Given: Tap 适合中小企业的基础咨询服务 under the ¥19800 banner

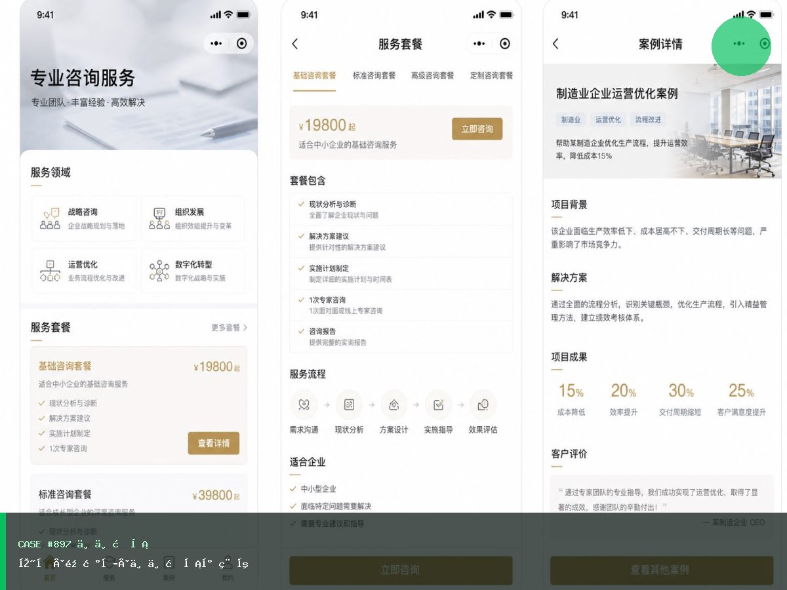Looking at the screenshot, I should click(348, 145).
